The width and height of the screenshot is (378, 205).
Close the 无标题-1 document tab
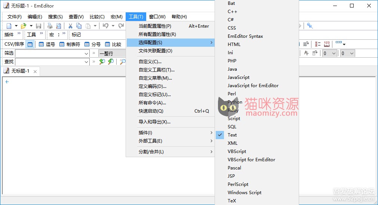click(x=35, y=71)
